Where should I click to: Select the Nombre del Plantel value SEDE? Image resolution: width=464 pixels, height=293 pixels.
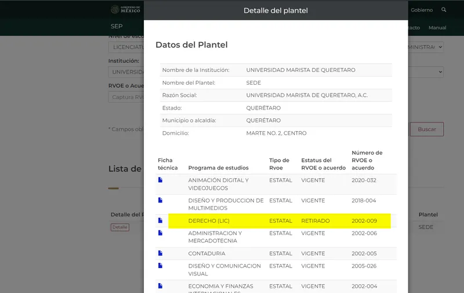pos(253,83)
